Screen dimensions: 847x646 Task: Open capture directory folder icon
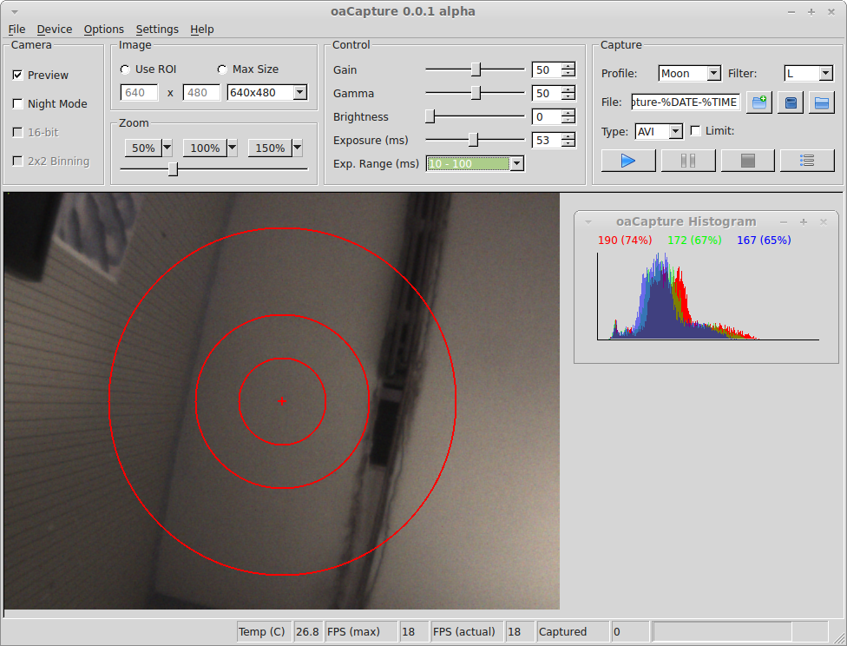tap(822, 102)
